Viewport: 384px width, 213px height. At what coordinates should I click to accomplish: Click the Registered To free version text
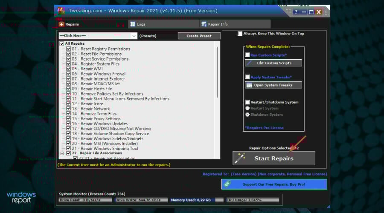coord(265,174)
